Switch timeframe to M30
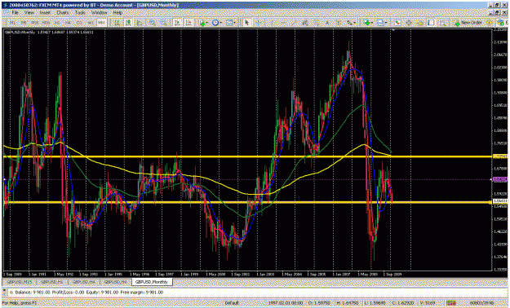 point(46,23)
